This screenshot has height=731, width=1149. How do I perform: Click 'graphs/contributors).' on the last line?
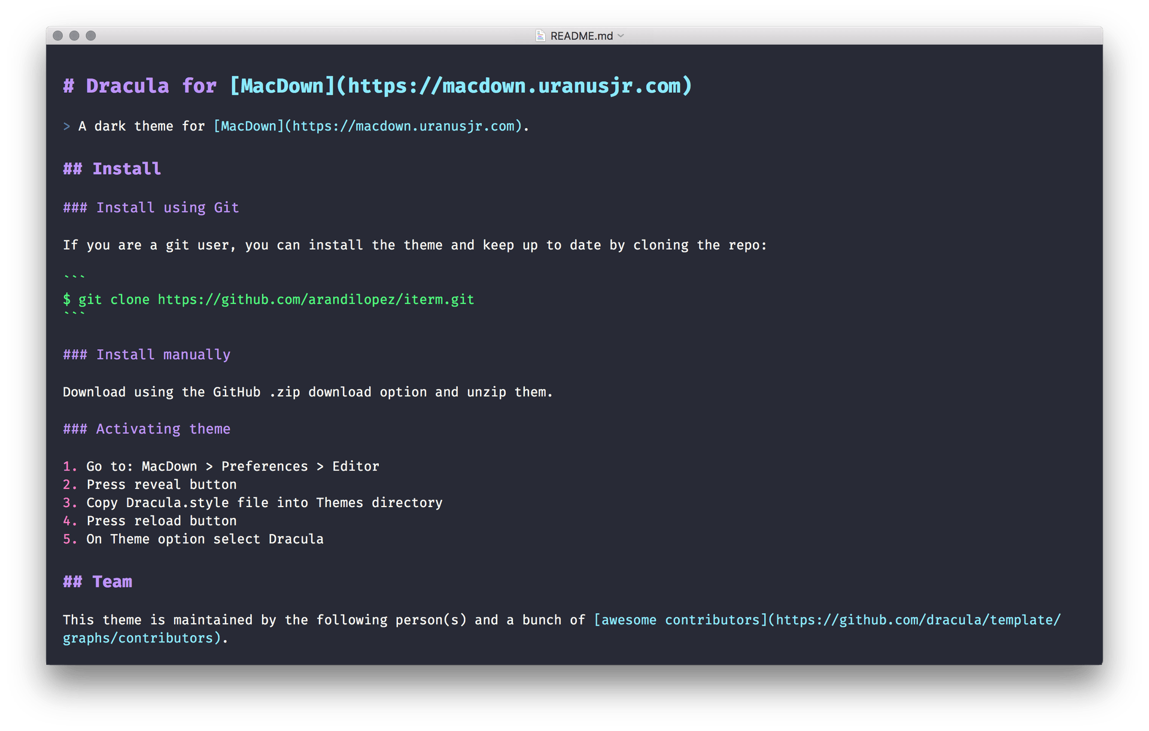tap(145, 638)
